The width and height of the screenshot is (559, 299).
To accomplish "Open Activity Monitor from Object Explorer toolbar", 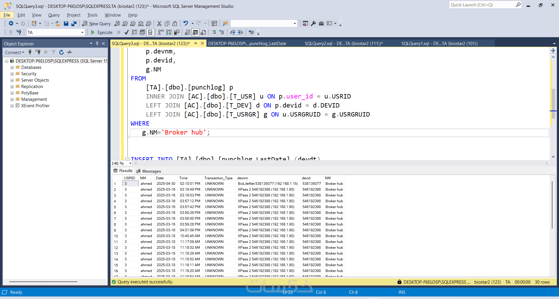I will point(69,52).
